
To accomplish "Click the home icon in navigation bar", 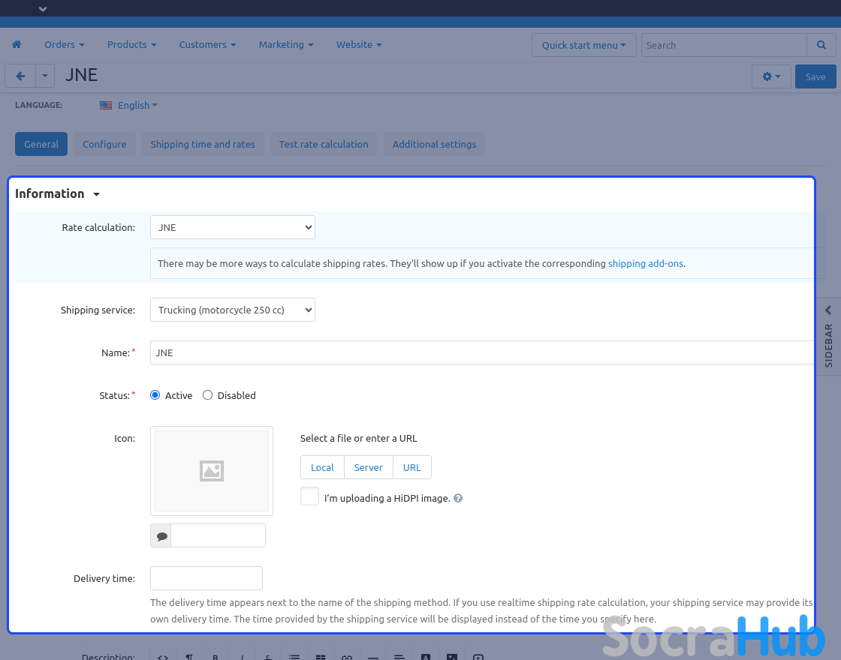I will pyautogui.click(x=17, y=45).
